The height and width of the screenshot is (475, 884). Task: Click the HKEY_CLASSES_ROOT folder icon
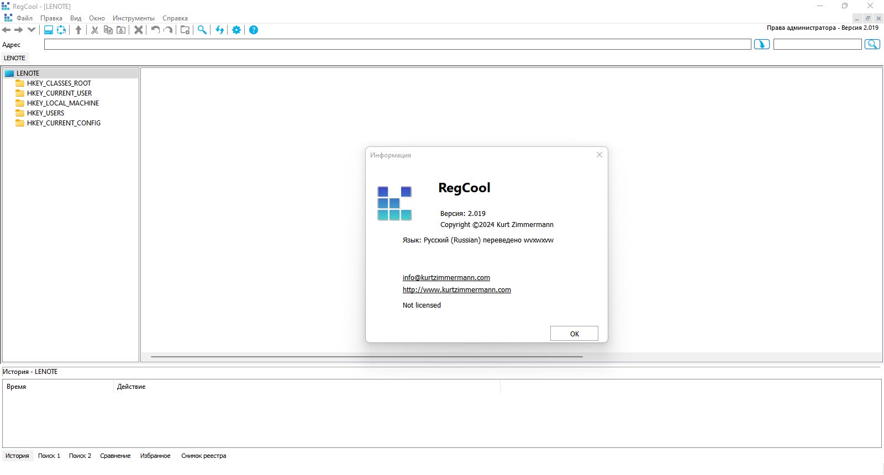20,83
